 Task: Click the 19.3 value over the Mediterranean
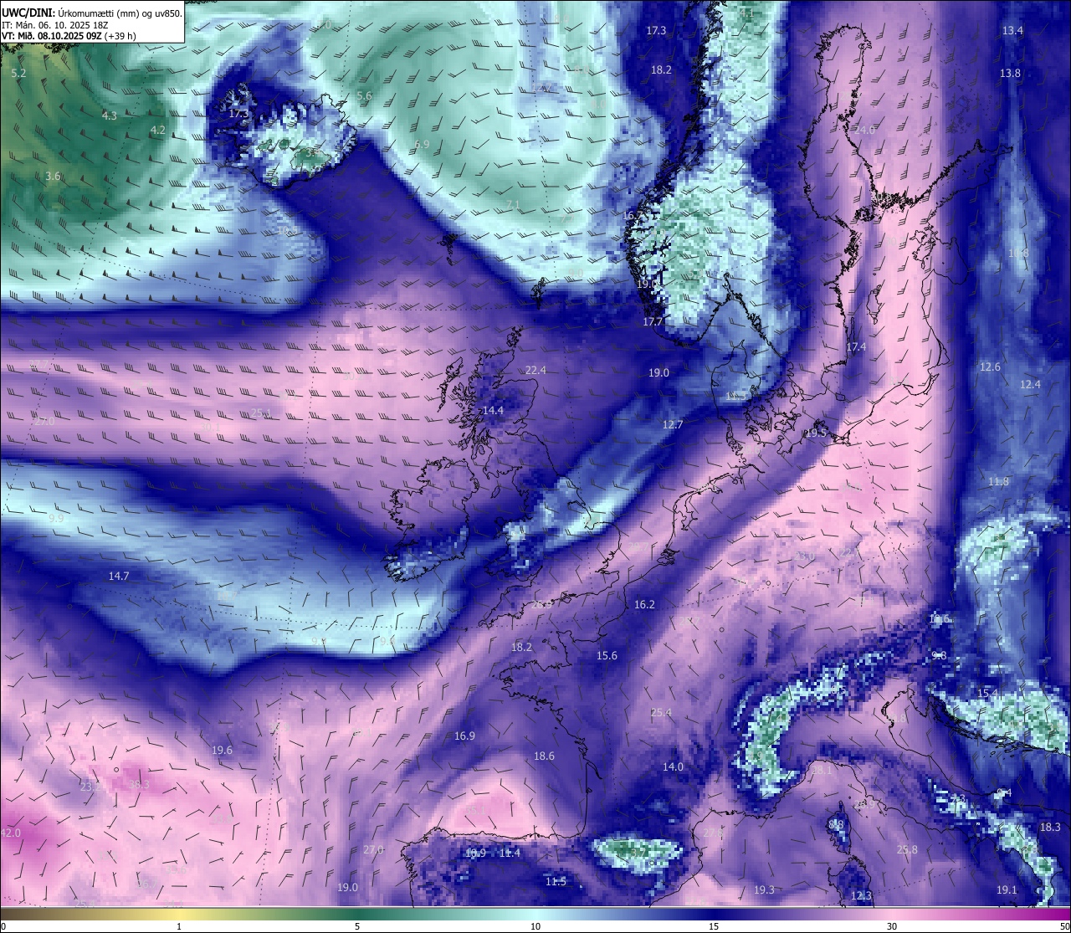tap(764, 889)
